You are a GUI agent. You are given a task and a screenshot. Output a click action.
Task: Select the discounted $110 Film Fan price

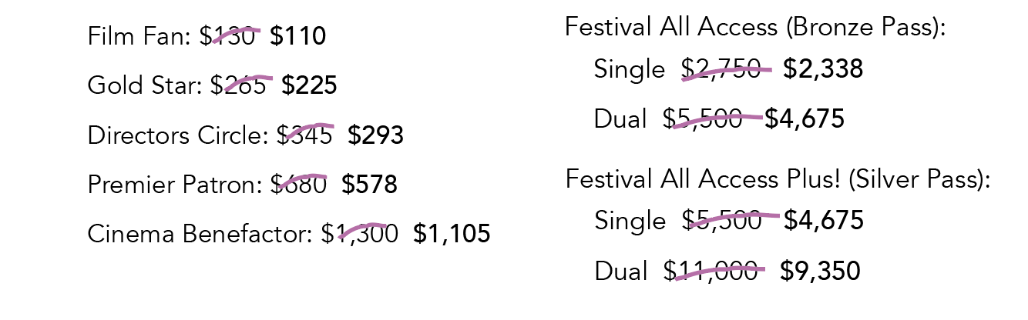click(x=297, y=36)
